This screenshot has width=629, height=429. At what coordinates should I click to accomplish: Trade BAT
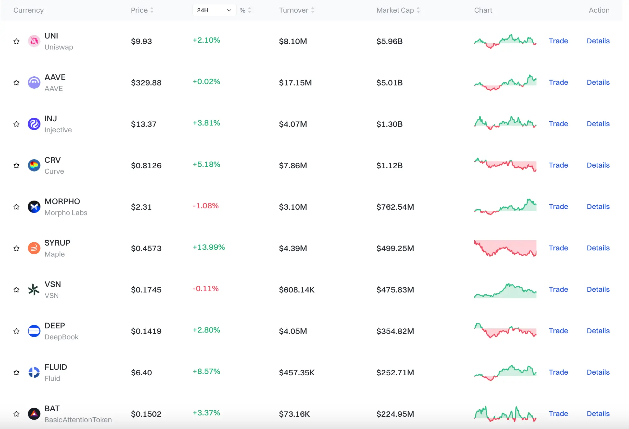pos(558,414)
